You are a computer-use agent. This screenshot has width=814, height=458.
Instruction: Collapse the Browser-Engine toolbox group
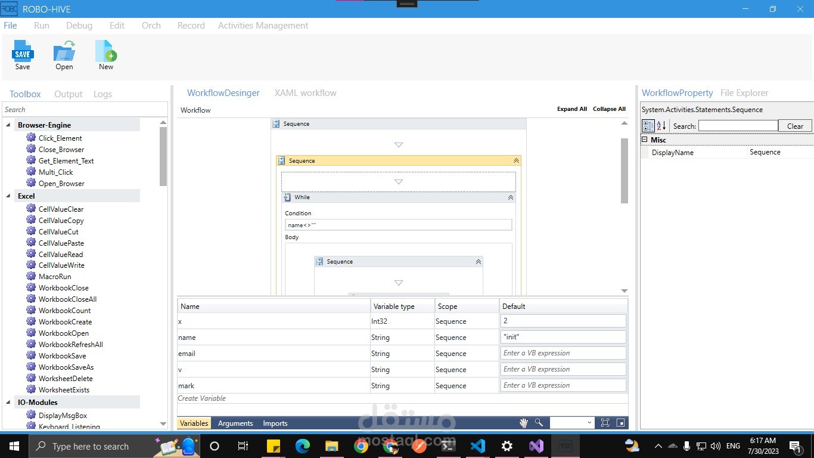click(8, 125)
